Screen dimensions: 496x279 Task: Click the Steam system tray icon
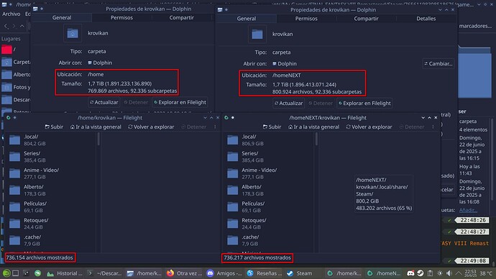[421, 273]
